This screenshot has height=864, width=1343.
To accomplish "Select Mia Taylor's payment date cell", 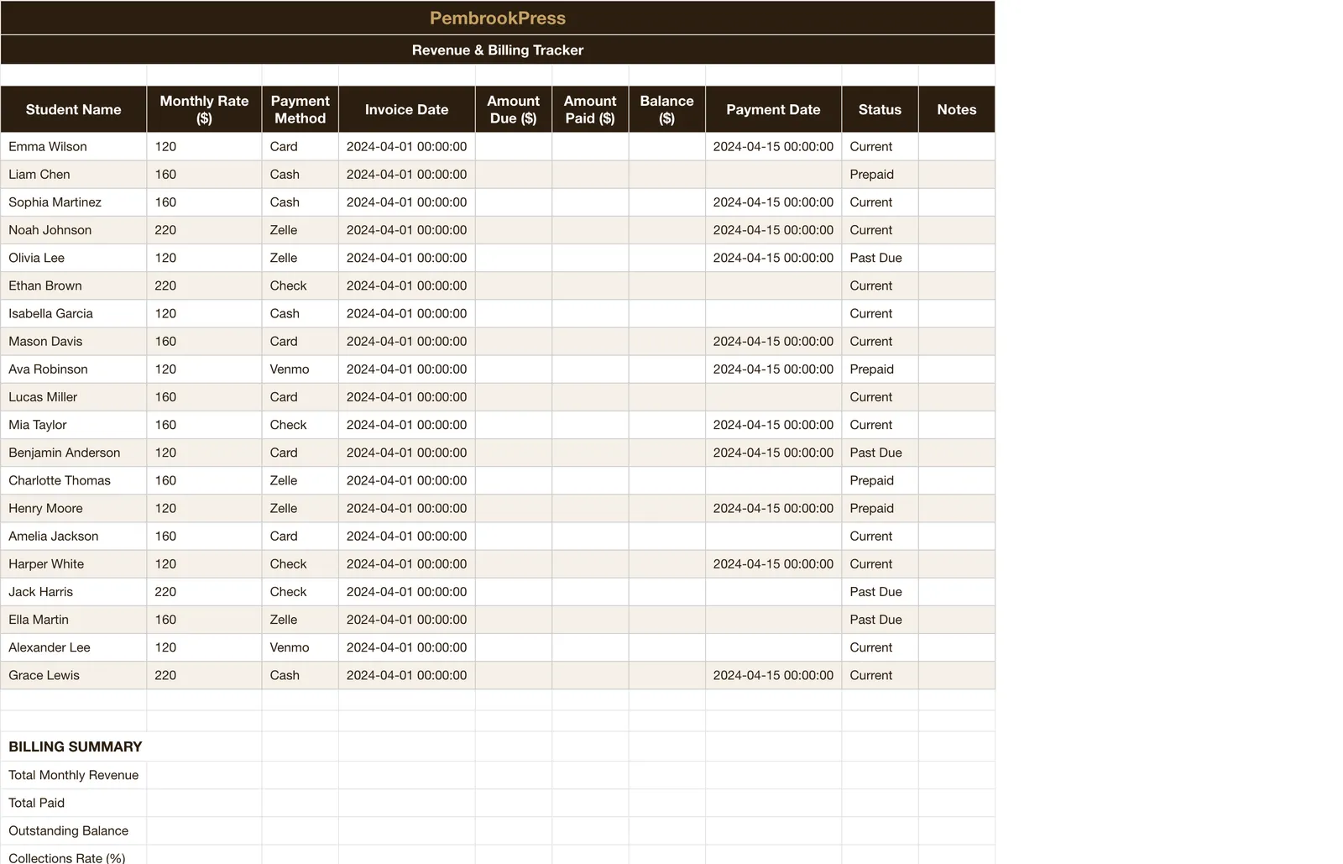I will click(773, 424).
